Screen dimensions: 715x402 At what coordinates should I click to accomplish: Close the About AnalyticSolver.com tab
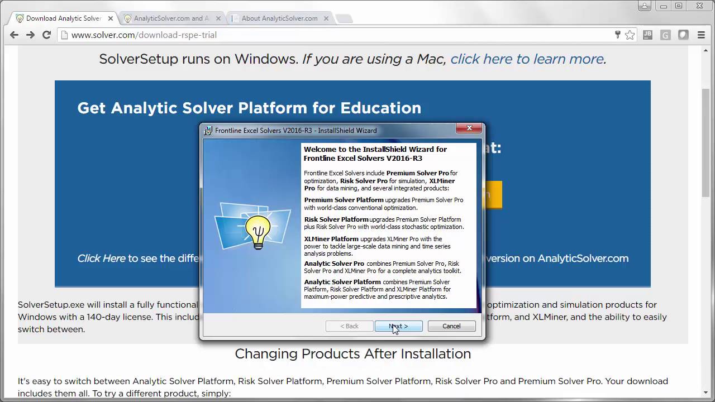(x=325, y=18)
